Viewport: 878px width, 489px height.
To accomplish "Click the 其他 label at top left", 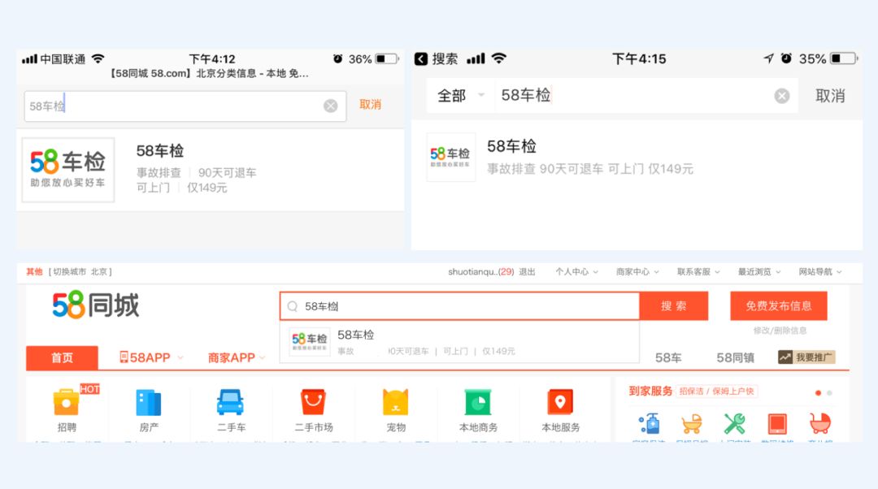I will click(34, 272).
